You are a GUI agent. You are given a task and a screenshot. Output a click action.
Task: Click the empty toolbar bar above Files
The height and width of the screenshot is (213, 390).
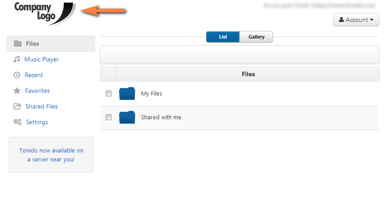pos(239,55)
